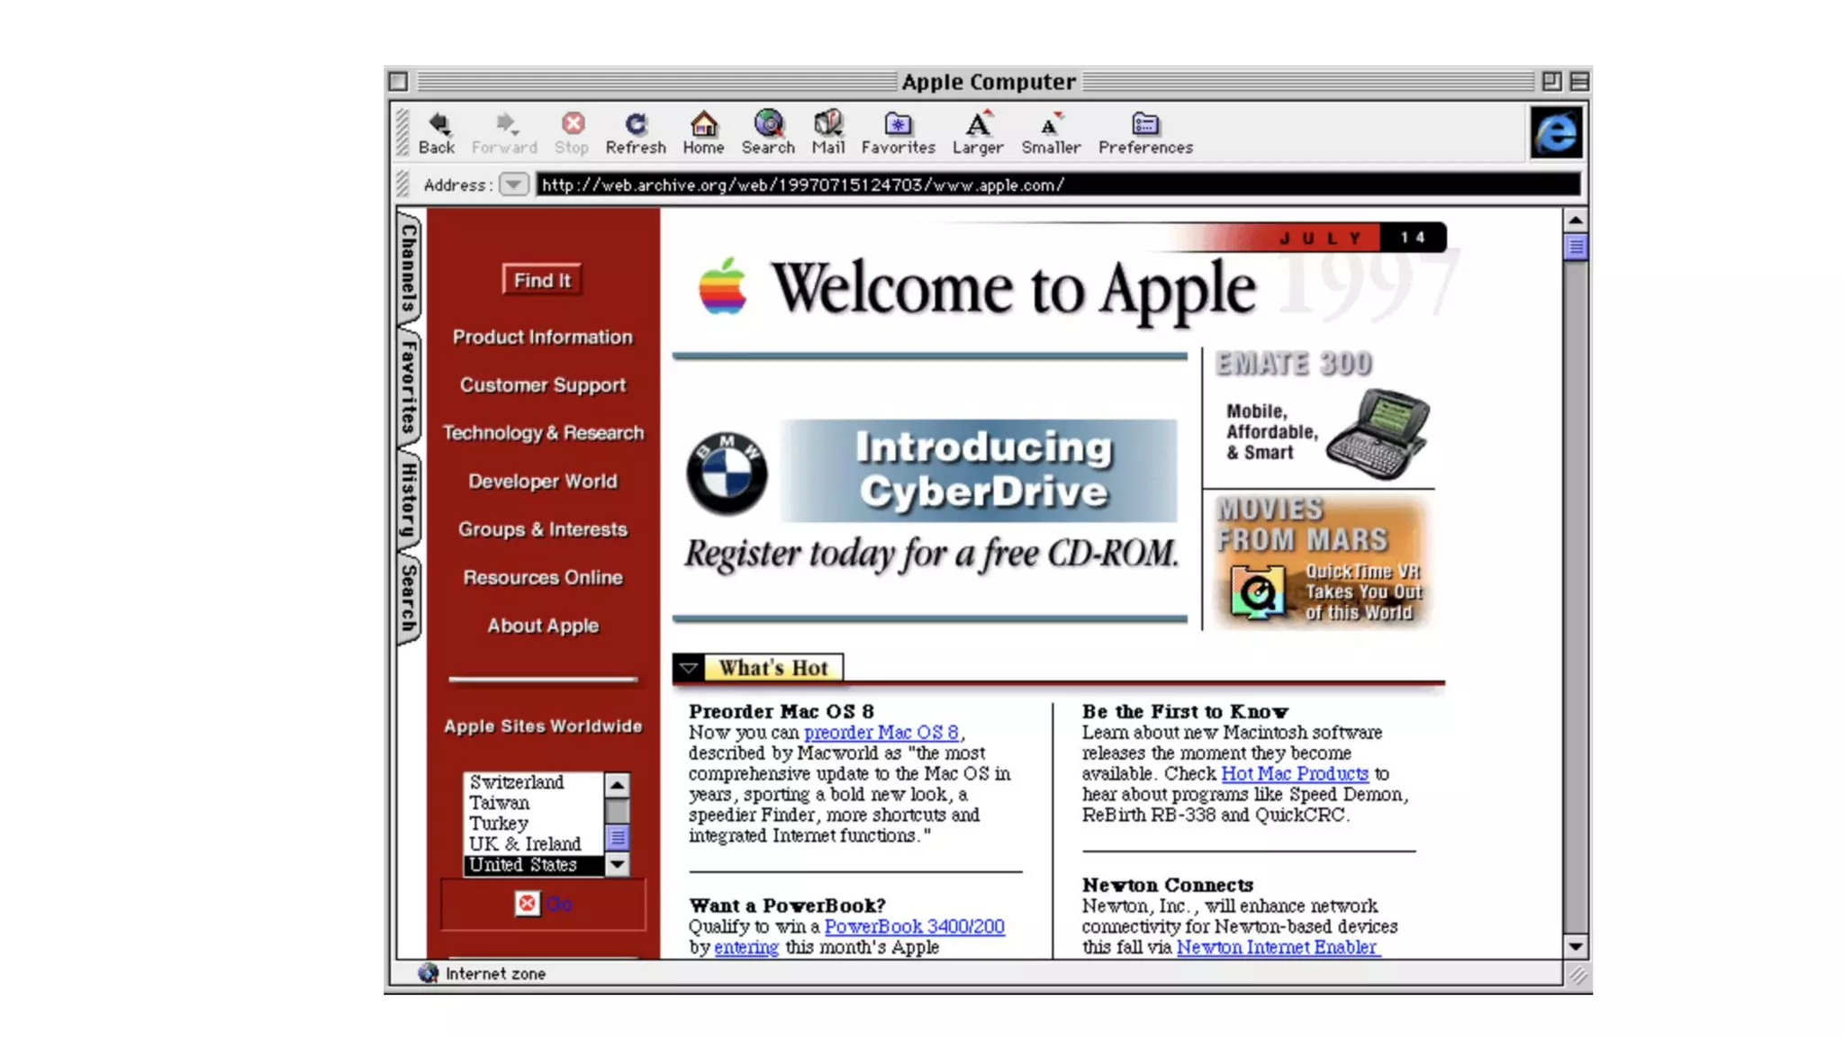The image size is (1844, 1037).
Task: Make text Smaller with toolbar icon
Action: [x=1050, y=124]
